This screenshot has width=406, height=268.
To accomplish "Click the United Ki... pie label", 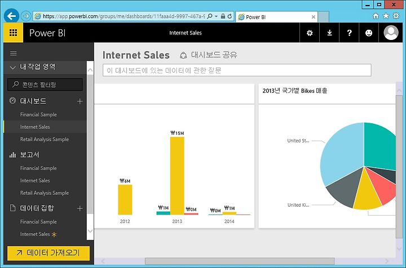I will point(298,205).
